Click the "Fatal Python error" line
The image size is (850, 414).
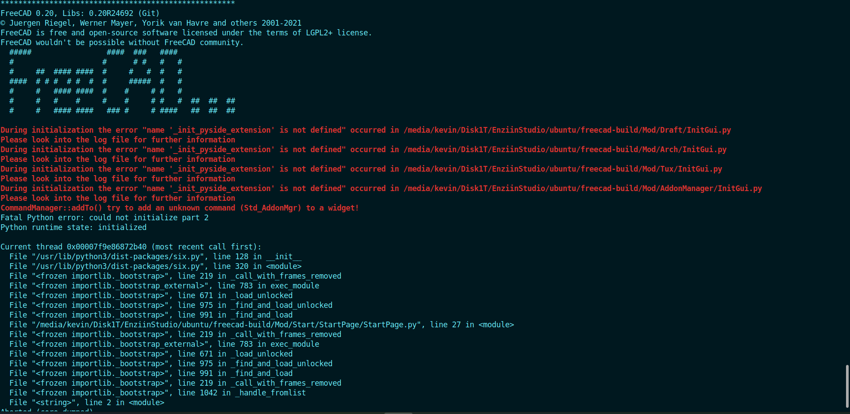pyautogui.click(x=104, y=218)
